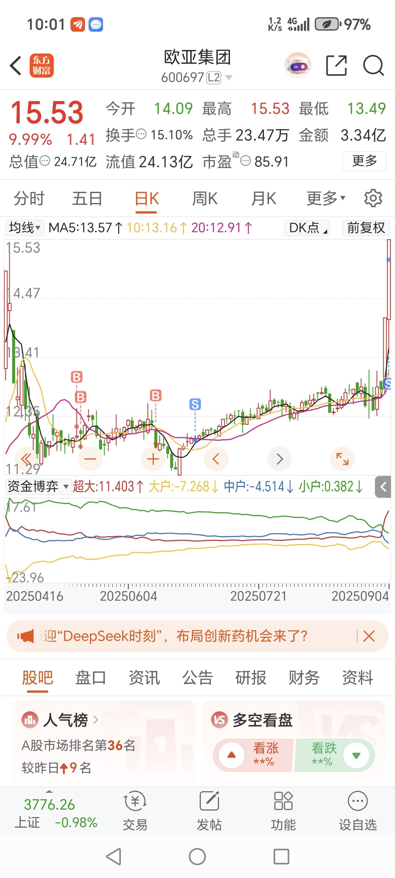
Task: Tap the 市盈 info bubble icon
Action: pyautogui.click(x=246, y=161)
